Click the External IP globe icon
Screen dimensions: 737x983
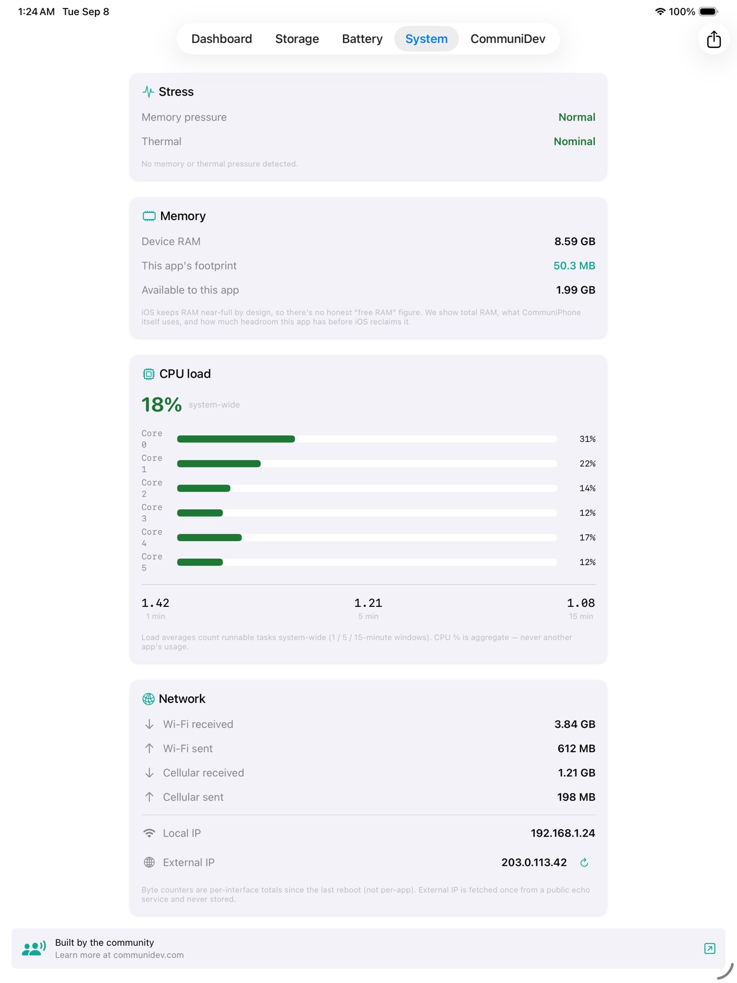149,862
